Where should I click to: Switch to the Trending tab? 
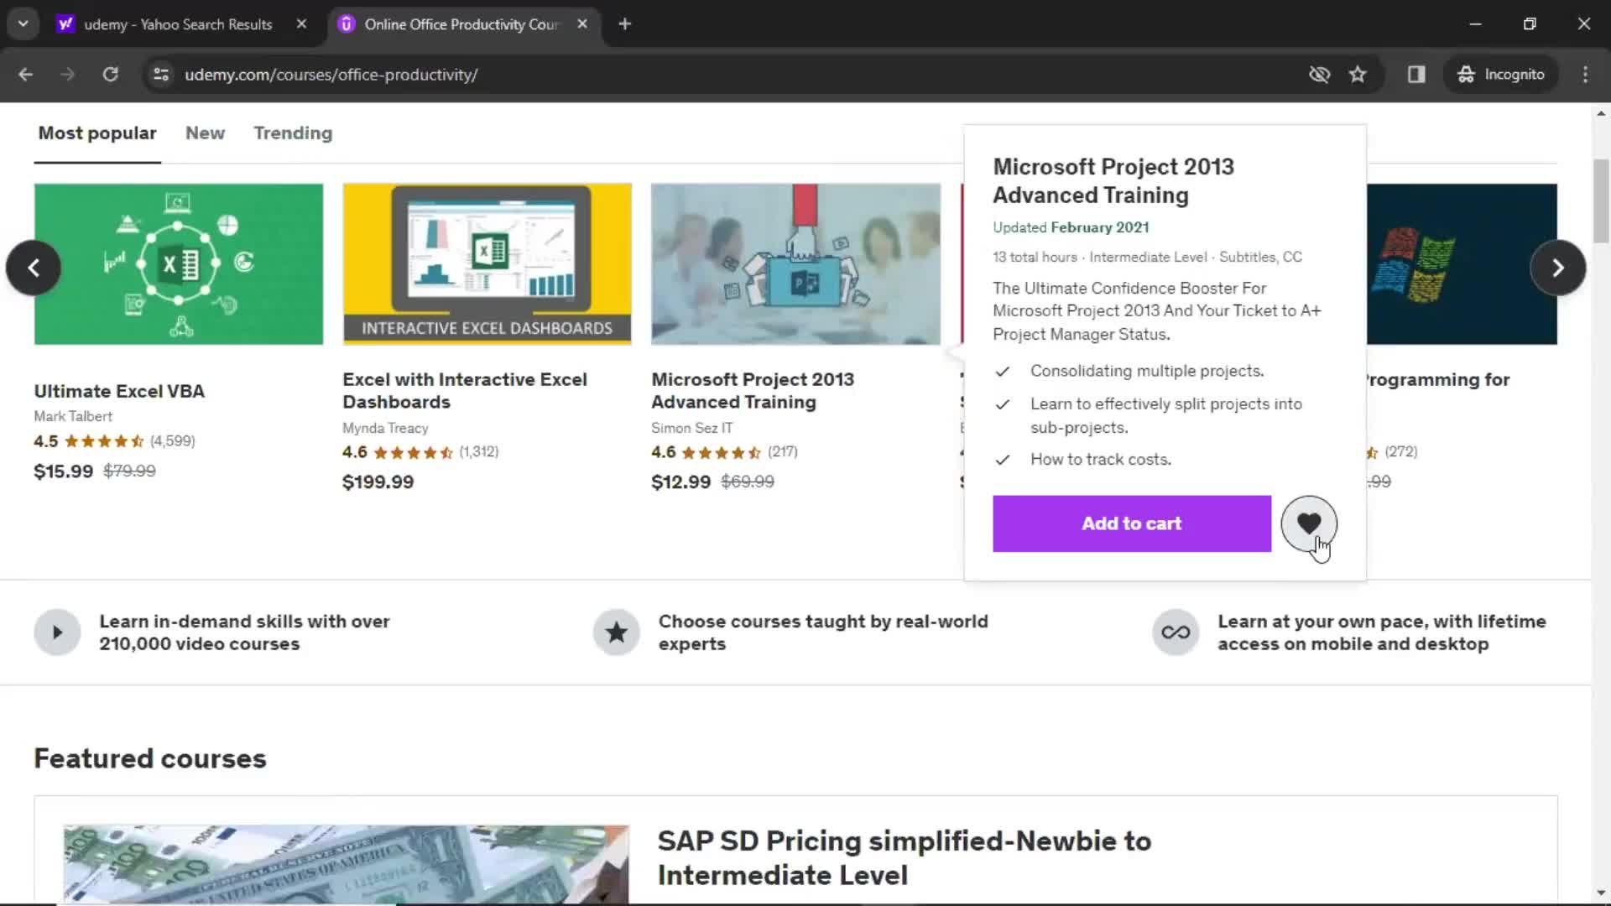click(293, 133)
